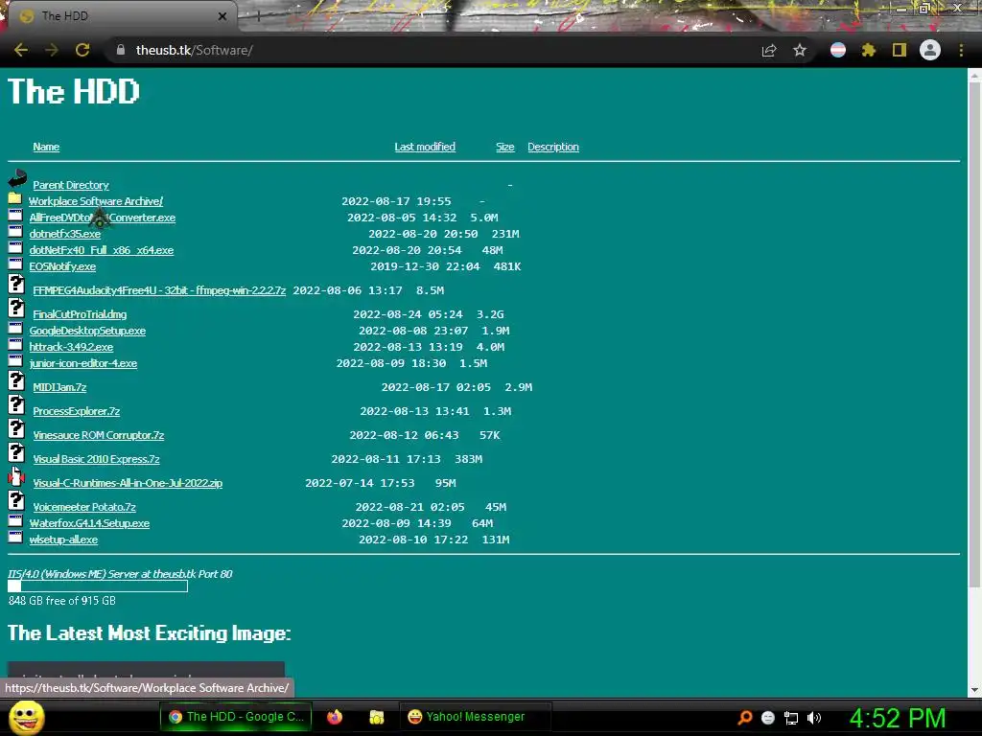Open the Parent Directory link

click(x=71, y=185)
